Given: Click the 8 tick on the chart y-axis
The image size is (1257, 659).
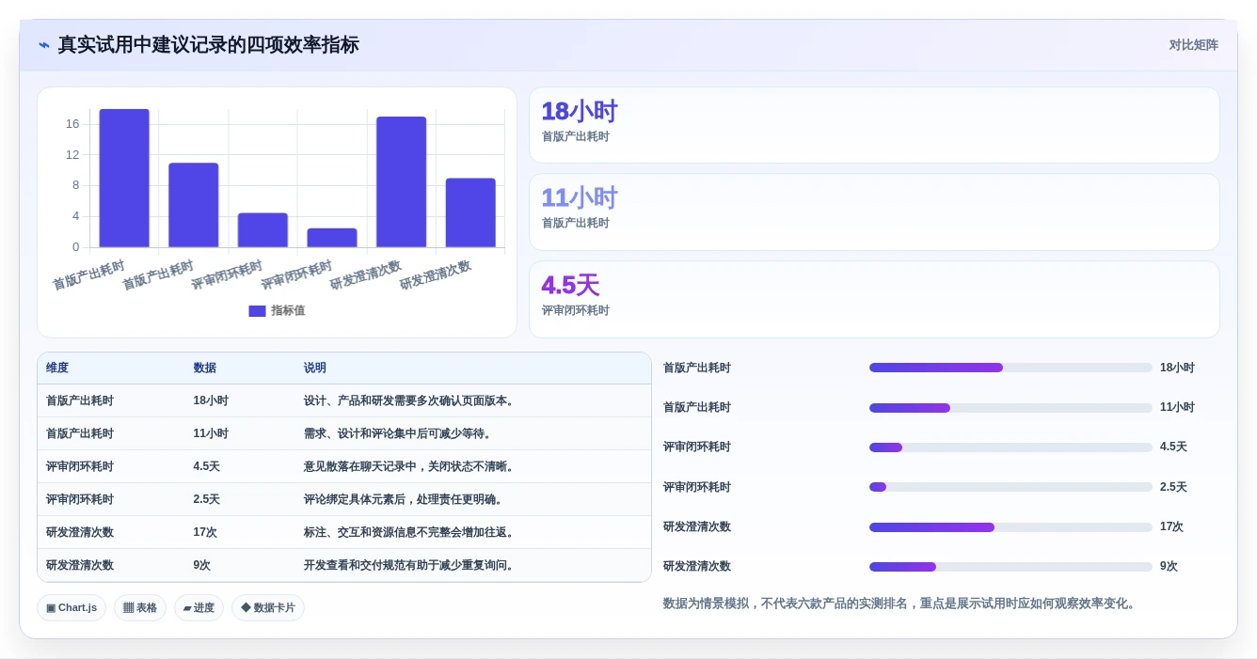Looking at the screenshot, I should click(x=75, y=185).
